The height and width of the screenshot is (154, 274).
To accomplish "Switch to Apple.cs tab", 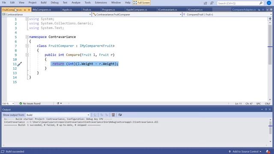I will (x=67, y=10).
